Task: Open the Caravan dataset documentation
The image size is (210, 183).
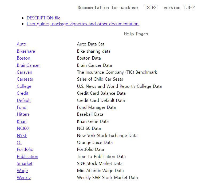Action: [24, 72]
